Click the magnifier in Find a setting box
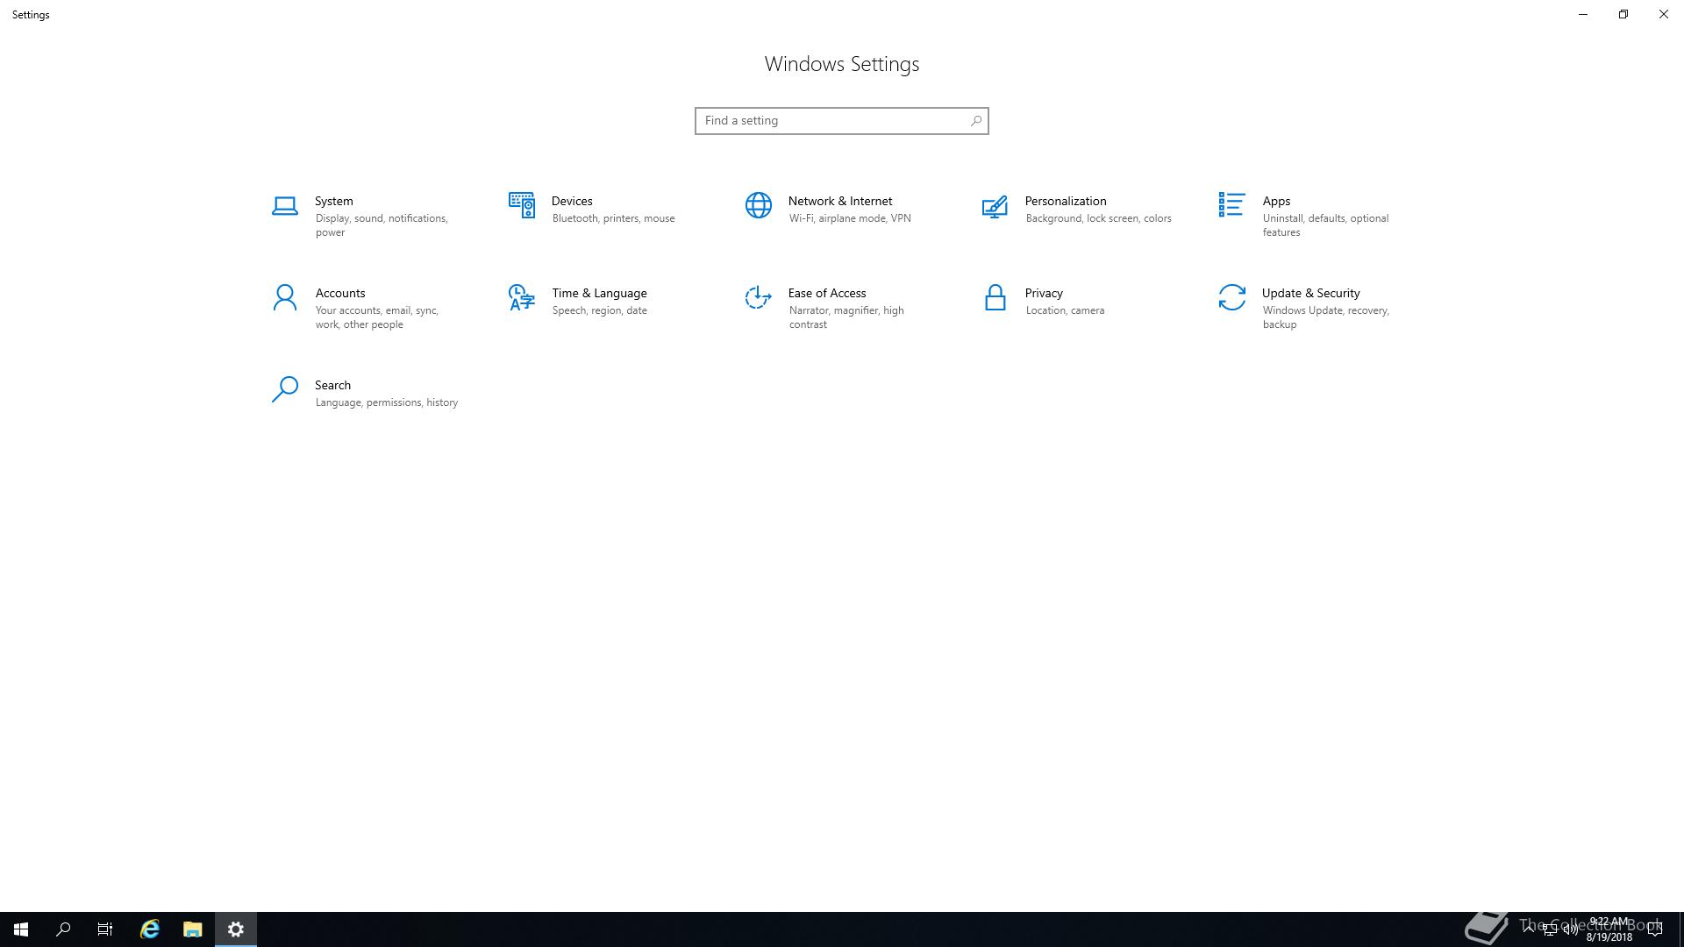 [x=975, y=121]
